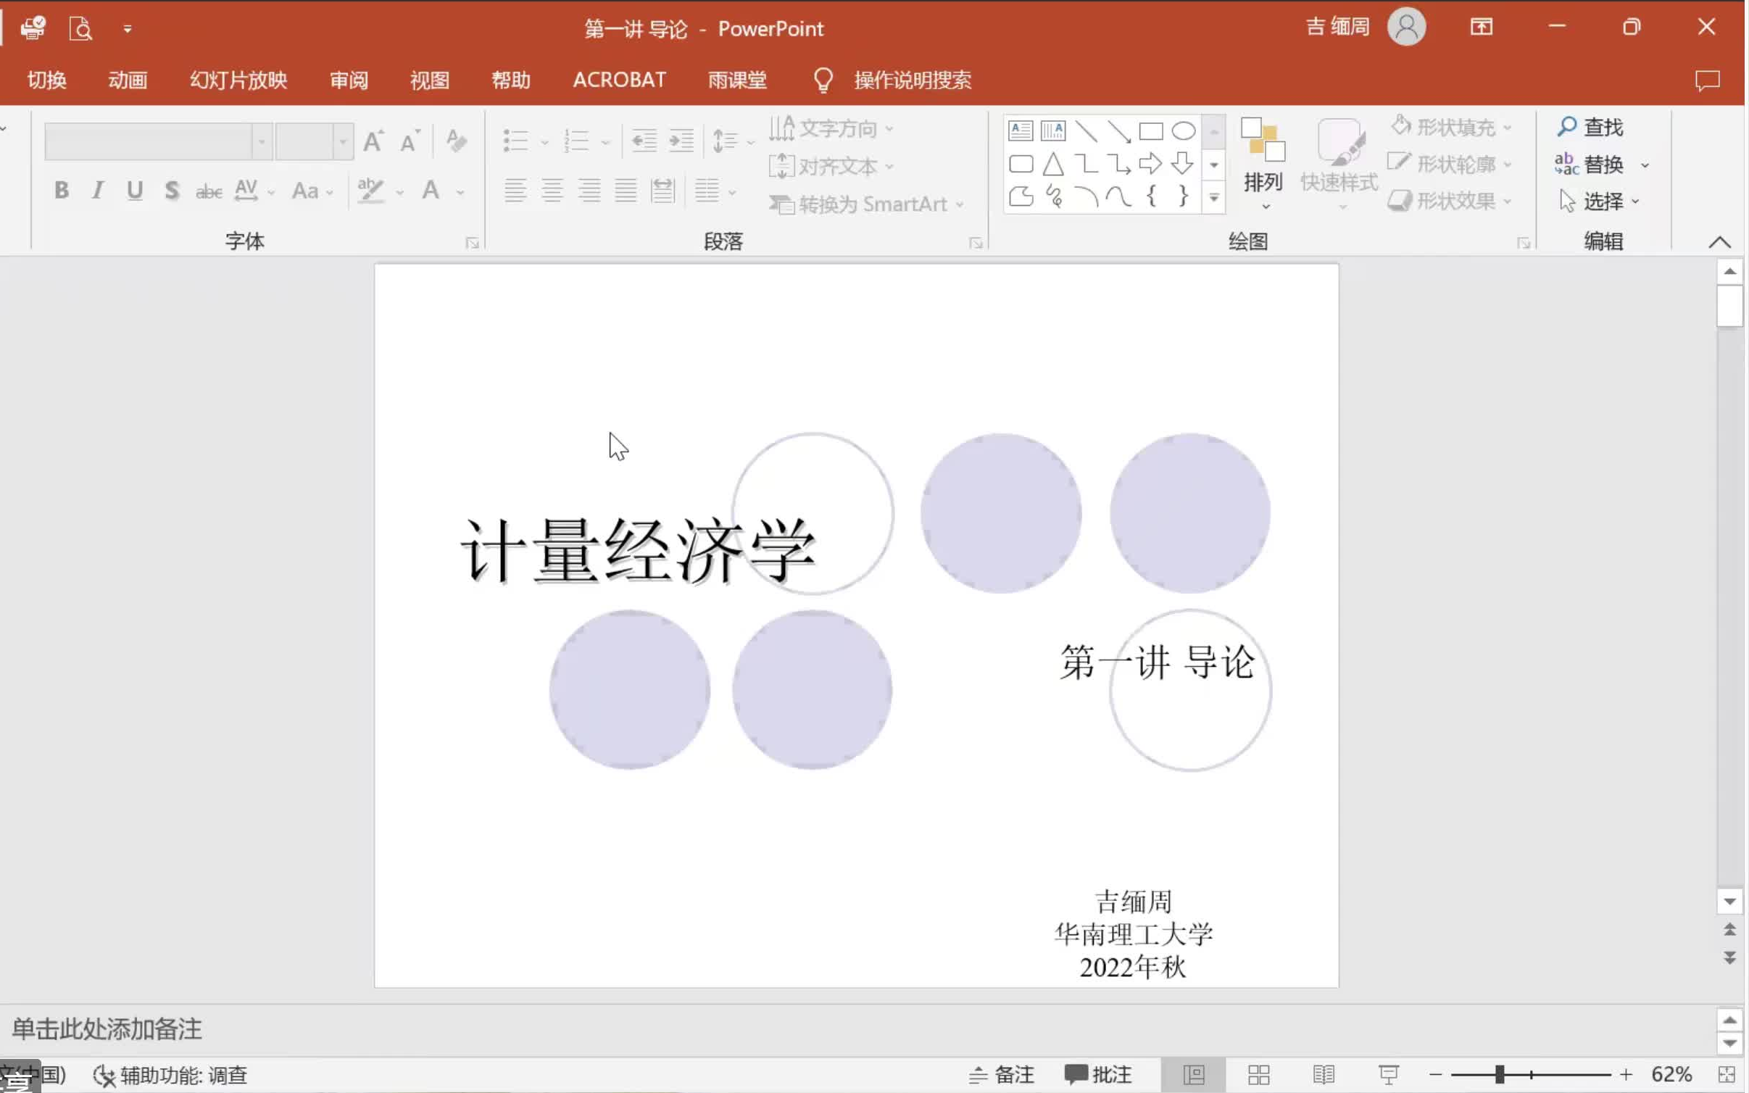
Task: Expand the bullets list dropdown
Action: 544,142
